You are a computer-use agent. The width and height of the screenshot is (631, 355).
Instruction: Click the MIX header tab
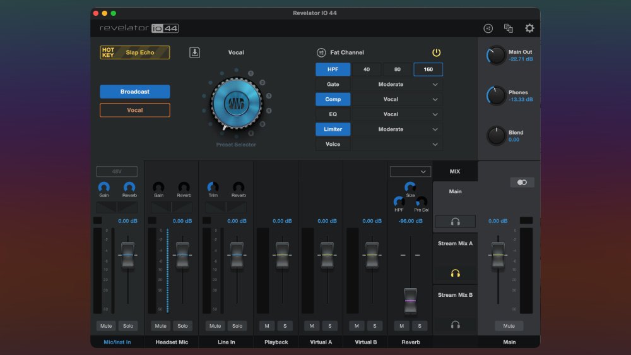click(x=455, y=171)
